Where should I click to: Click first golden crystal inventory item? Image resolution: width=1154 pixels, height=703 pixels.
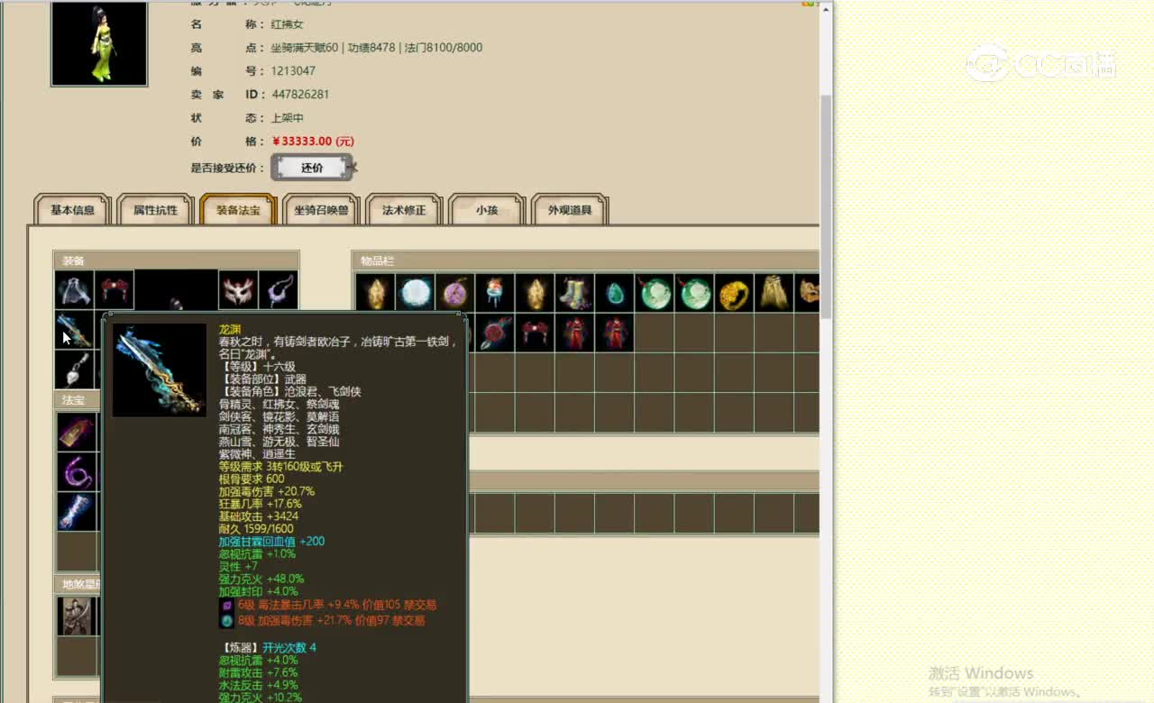[x=375, y=293]
